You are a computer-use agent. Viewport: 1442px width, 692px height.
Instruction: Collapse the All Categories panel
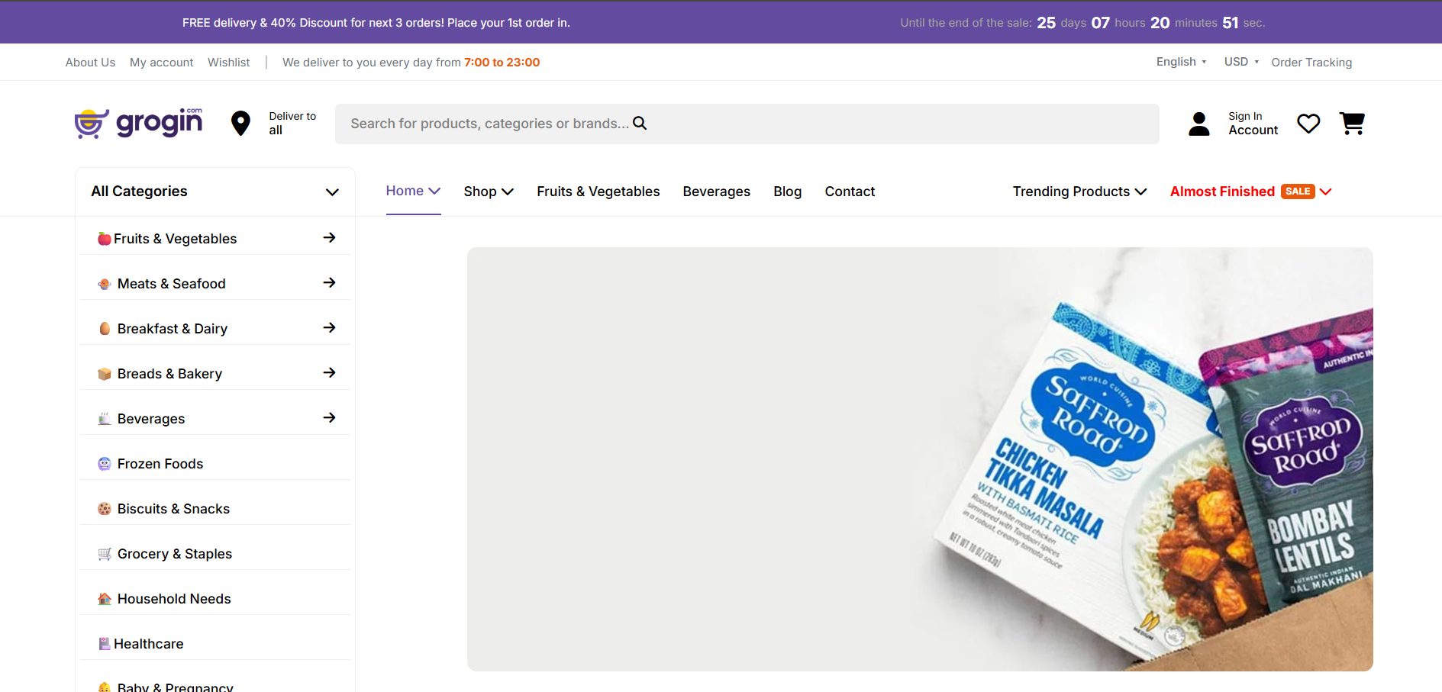click(x=332, y=192)
